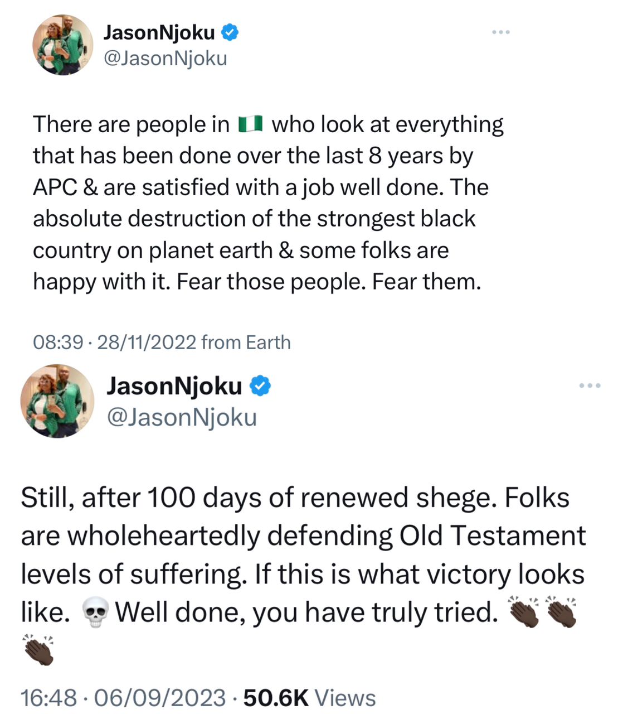Click the verified badge on the first tweet
Viewport: 623px width, 714px height.
(230, 32)
